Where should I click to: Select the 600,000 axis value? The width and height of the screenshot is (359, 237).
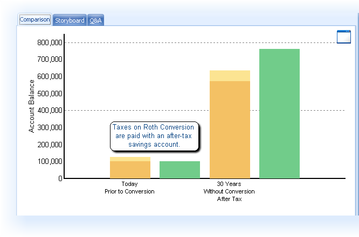pyautogui.click(x=48, y=76)
